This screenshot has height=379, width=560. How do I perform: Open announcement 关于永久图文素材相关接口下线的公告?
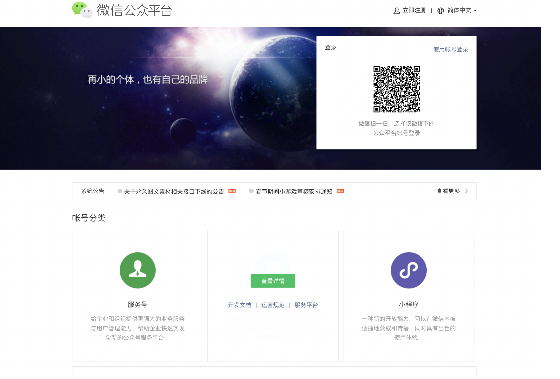(x=174, y=191)
